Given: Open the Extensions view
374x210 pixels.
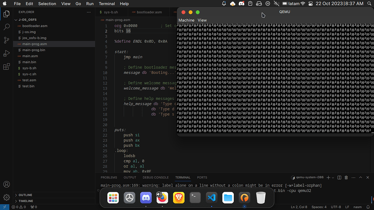Looking at the screenshot, I should tap(7, 66).
